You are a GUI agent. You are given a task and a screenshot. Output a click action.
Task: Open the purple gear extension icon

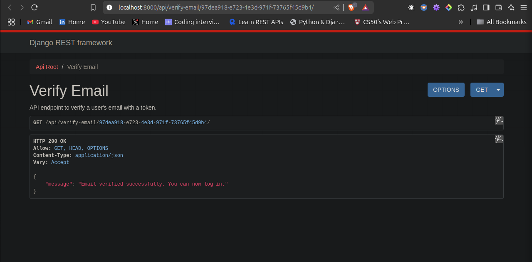click(x=436, y=7)
